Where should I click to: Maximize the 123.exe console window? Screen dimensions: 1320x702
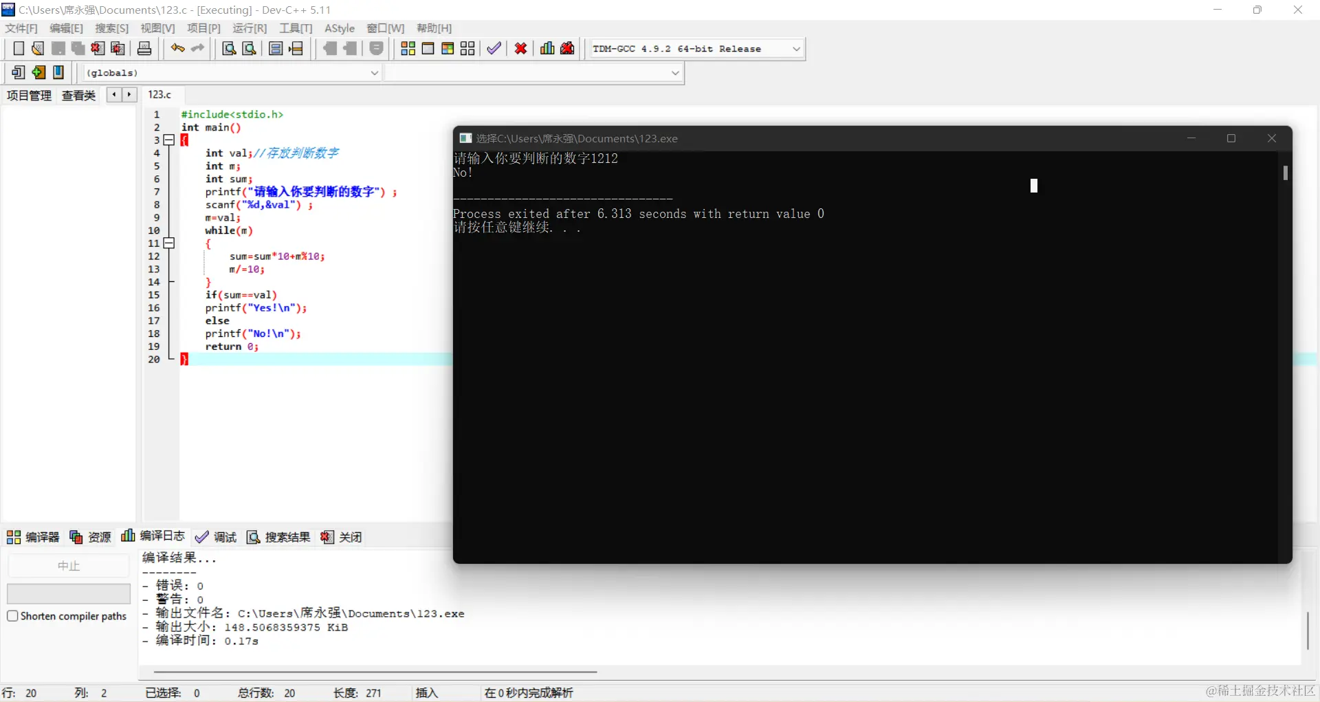1231,138
